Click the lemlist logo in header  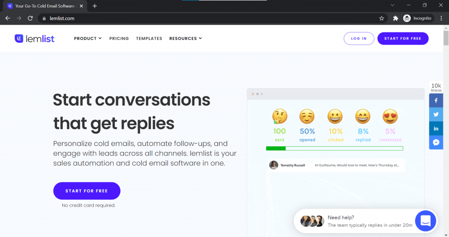(34, 39)
